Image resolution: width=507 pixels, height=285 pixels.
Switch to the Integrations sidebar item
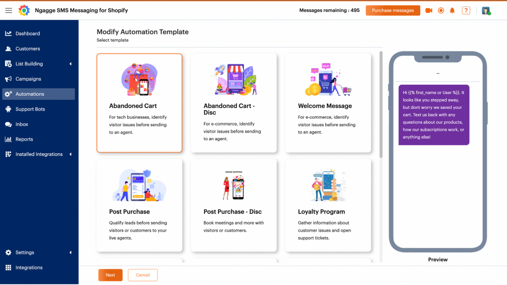28,267
